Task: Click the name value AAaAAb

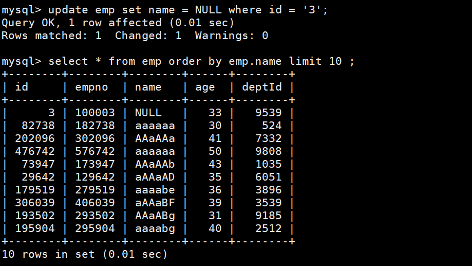Action: tap(155, 164)
